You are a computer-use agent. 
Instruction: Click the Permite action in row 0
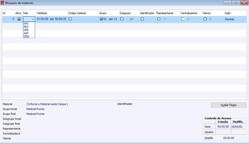click(x=230, y=19)
